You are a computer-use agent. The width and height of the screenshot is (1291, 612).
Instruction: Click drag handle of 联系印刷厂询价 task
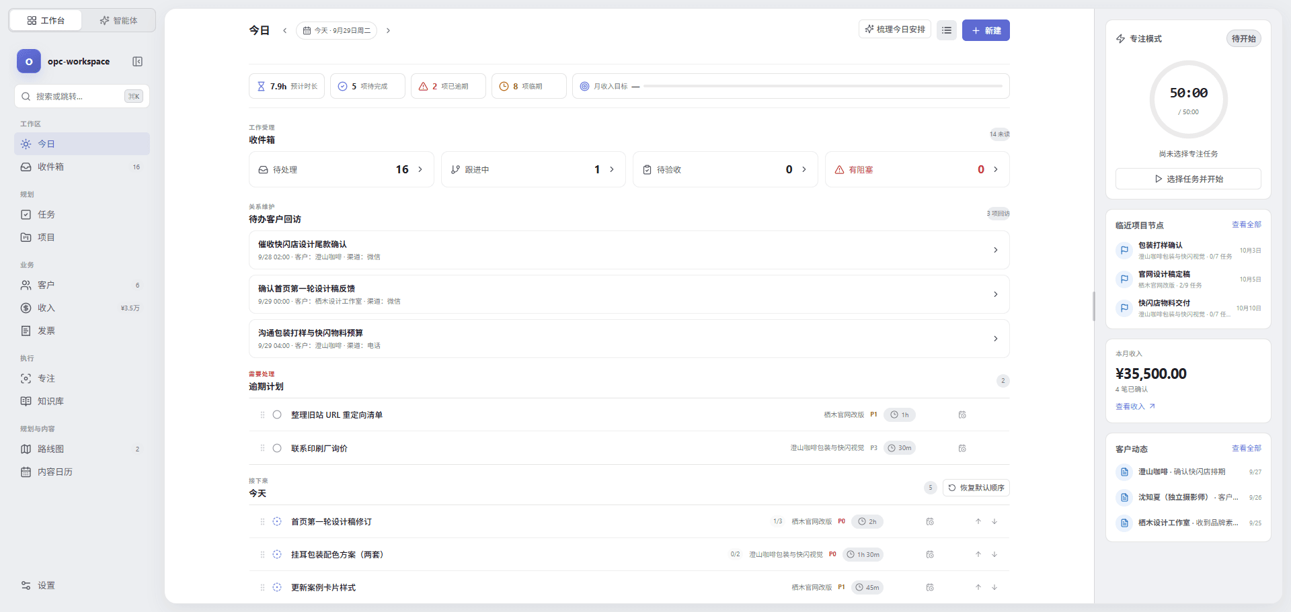click(262, 448)
